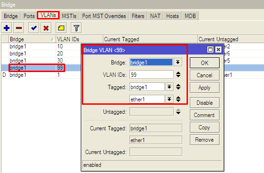This screenshot has height=173, width=264.
Task: Click Current Tagged bridge1 field
Action: (x=156, y=128)
